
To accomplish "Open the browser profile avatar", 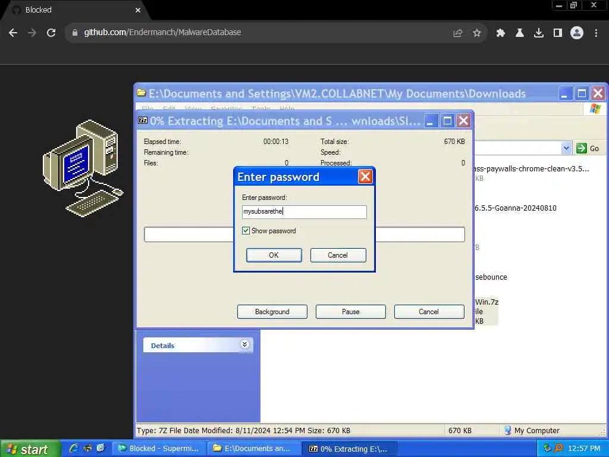I will (x=577, y=33).
